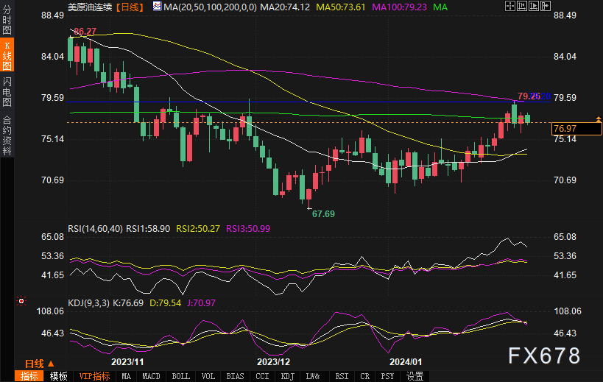This screenshot has width=603, height=382.
Task: Apply the CR indicator
Action: pos(364,376)
